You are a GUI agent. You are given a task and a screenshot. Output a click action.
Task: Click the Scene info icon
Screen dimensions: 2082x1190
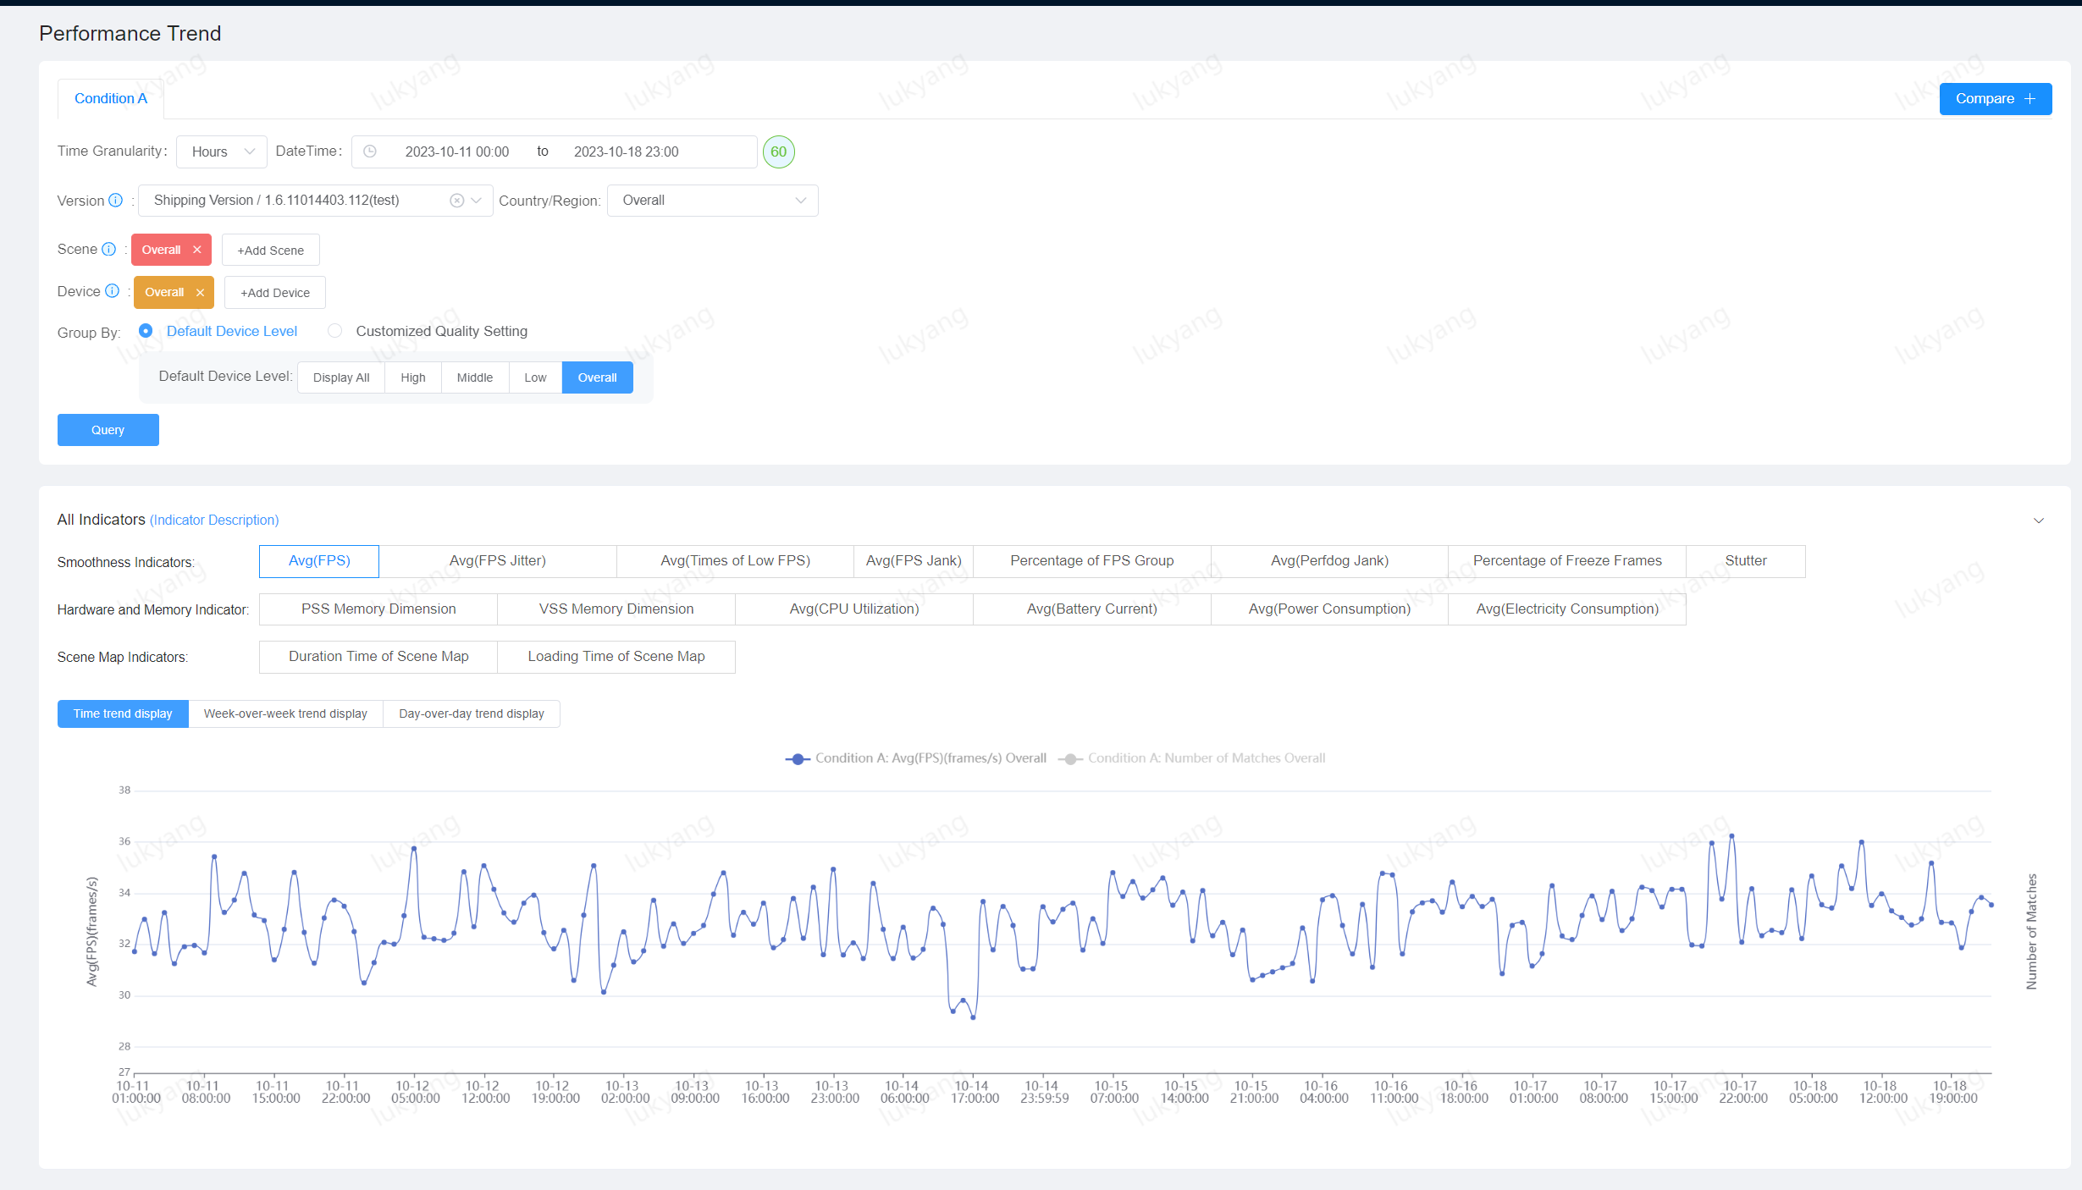(x=109, y=250)
